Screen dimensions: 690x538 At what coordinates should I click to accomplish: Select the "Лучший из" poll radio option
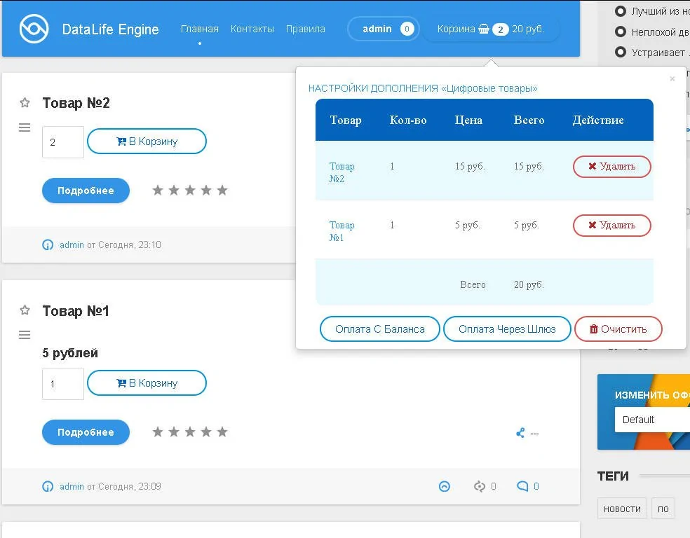click(621, 11)
